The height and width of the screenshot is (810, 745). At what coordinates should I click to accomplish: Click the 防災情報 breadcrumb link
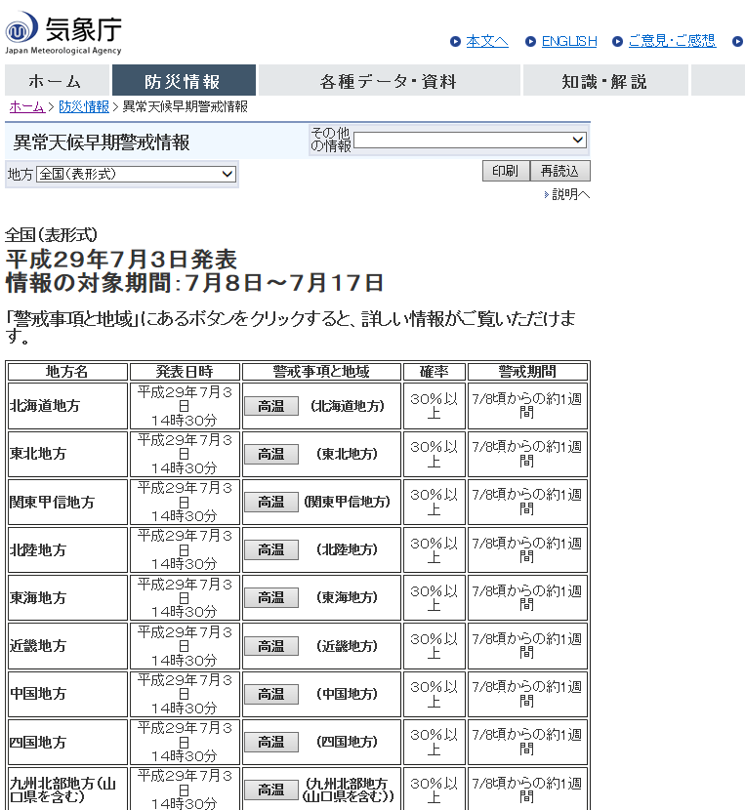pos(84,106)
